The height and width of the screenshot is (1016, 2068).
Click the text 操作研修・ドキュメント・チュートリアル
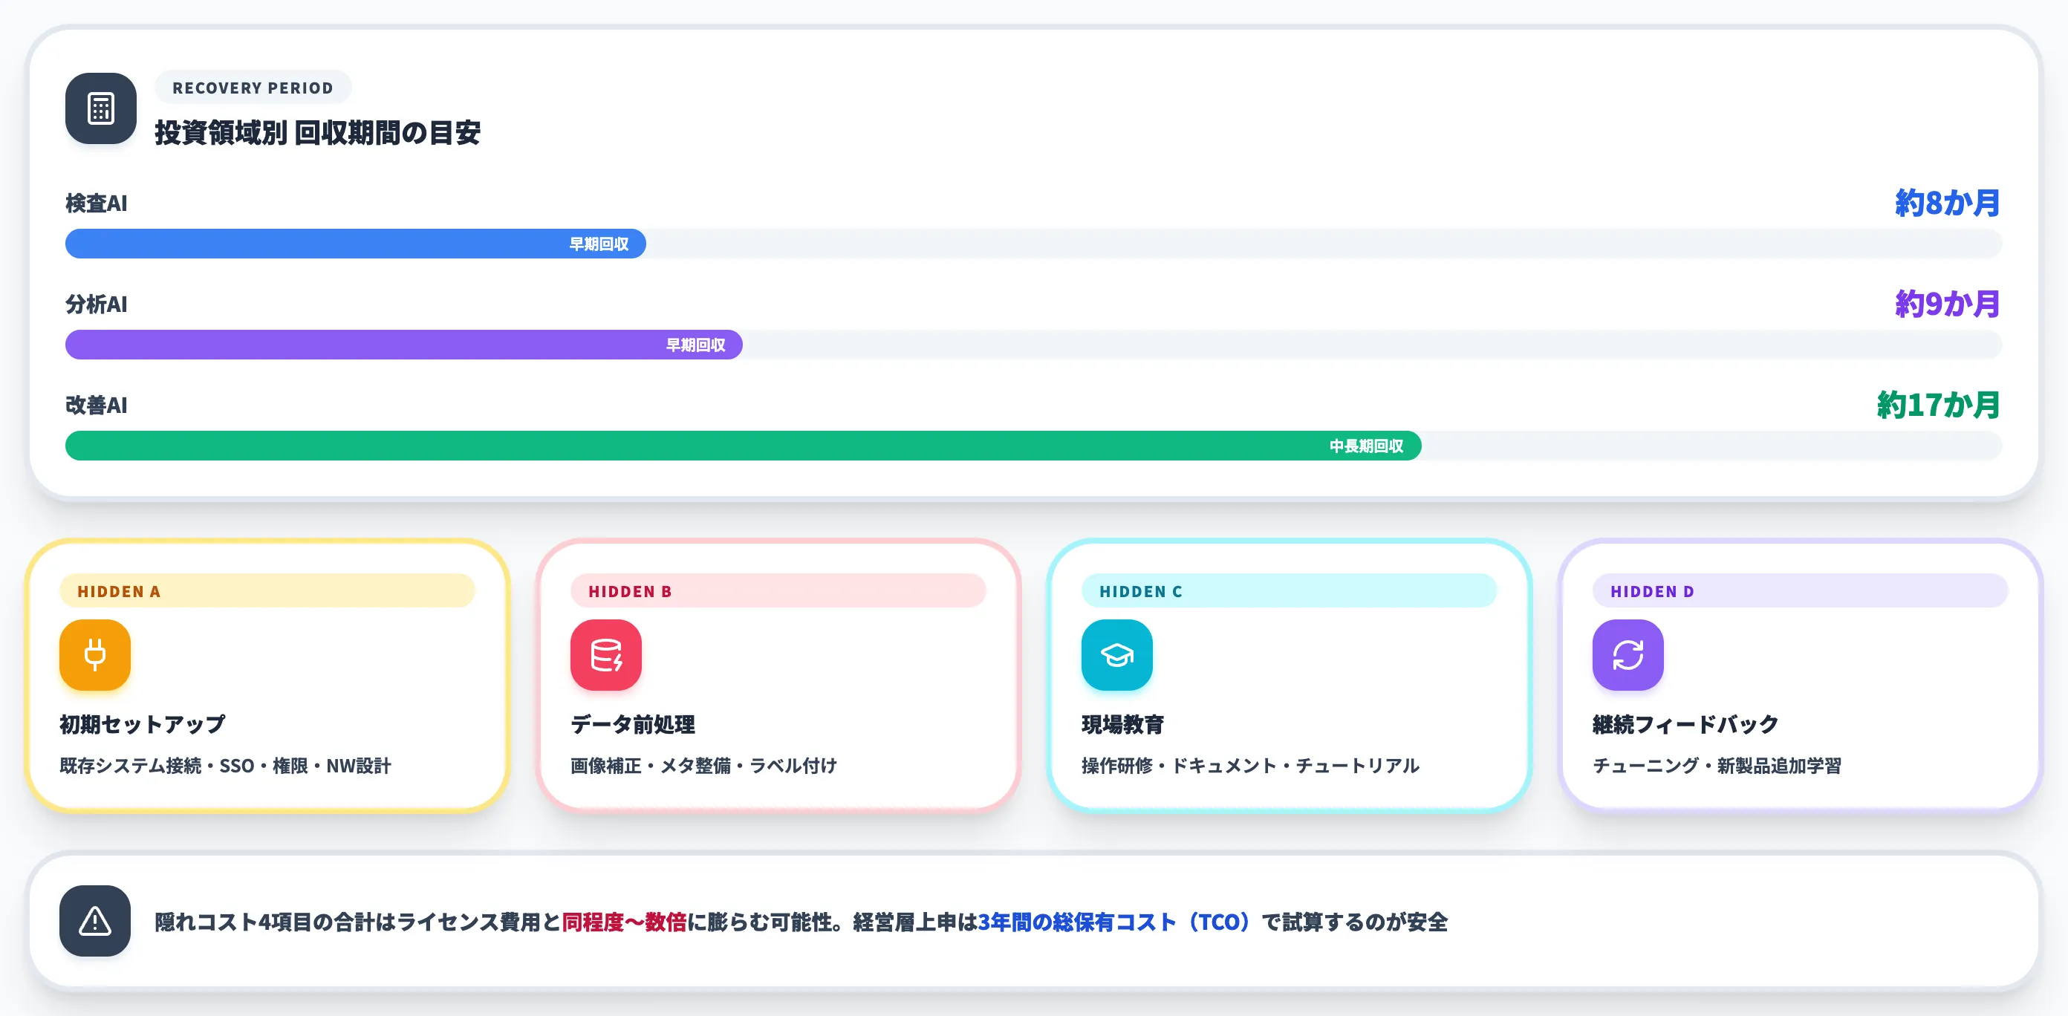(1251, 766)
